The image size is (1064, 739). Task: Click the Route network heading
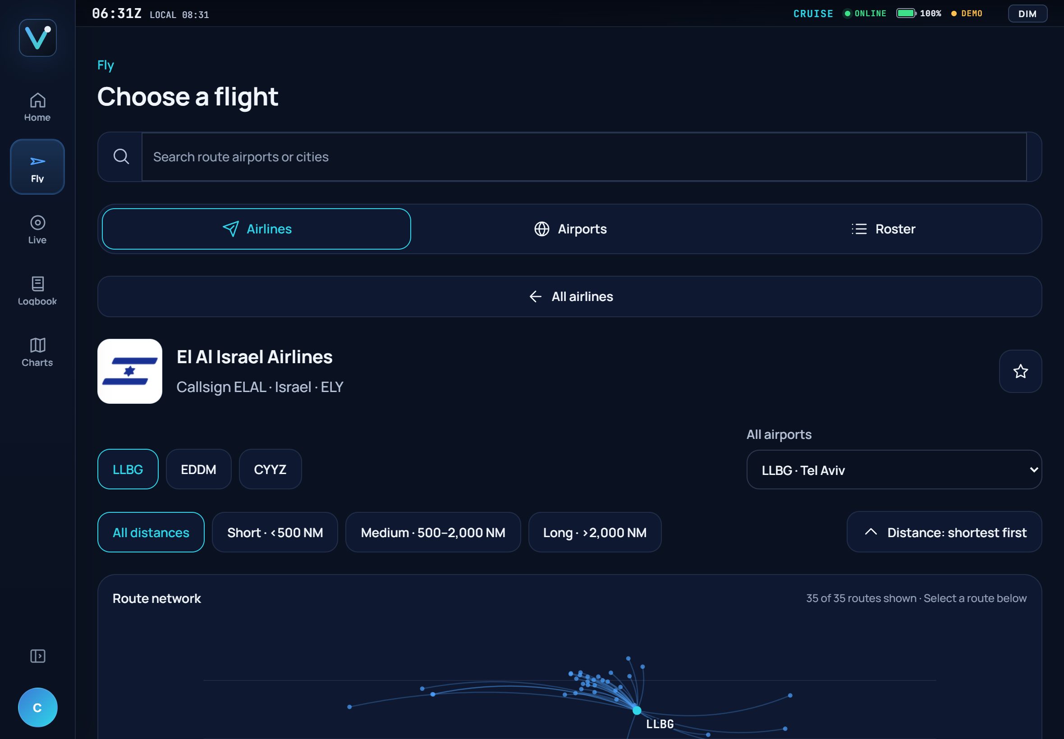[156, 598]
